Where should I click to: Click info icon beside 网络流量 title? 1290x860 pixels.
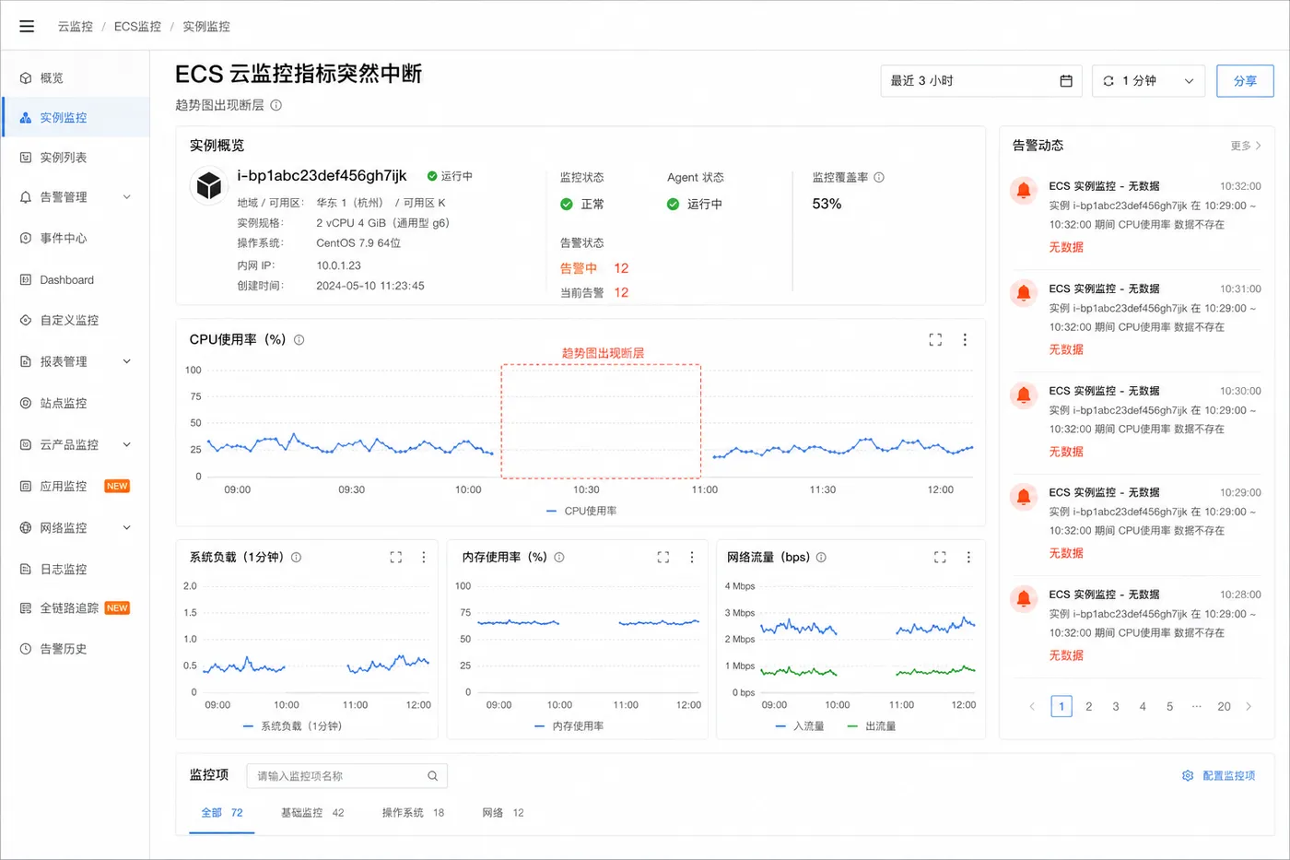(x=821, y=557)
